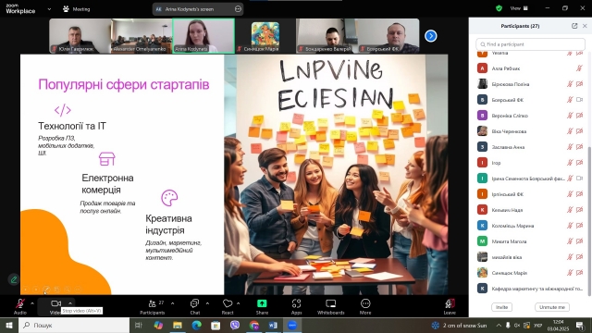
Task: Open the View layout dropdown
Action: point(519,8)
